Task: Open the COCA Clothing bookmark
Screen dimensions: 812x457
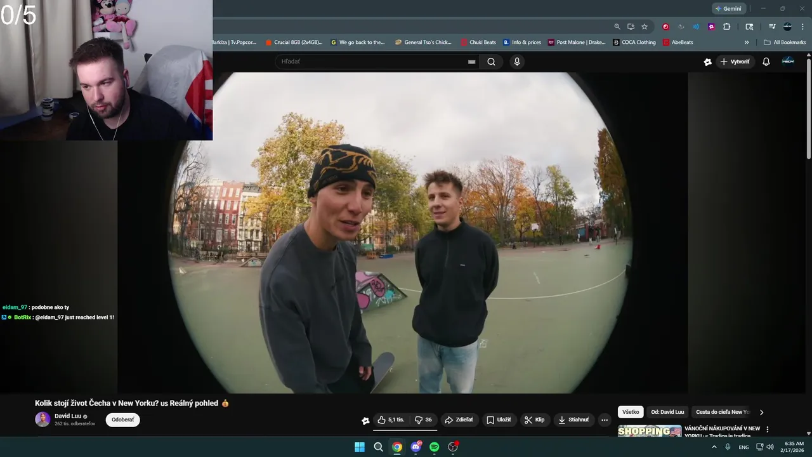Action: tap(634, 43)
